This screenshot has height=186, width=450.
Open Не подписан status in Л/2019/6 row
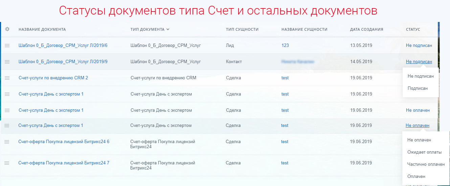(419, 46)
